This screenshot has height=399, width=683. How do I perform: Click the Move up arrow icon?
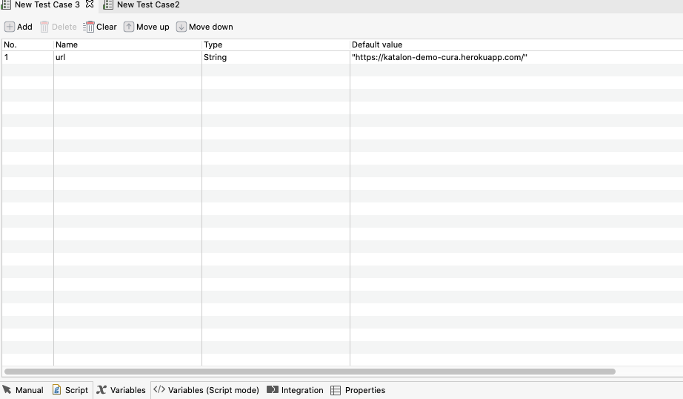(x=128, y=27)
